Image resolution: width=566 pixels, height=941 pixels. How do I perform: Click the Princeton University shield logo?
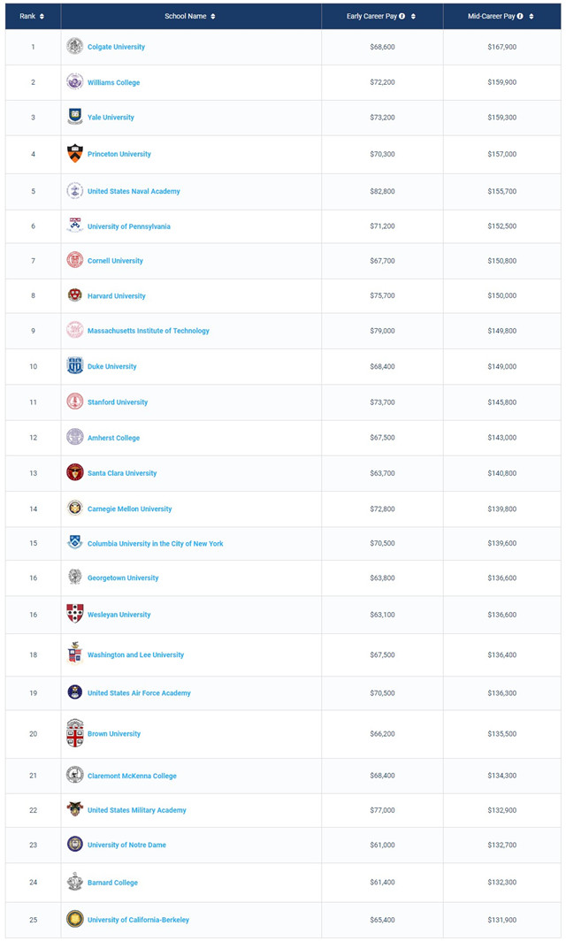[74, 154]
